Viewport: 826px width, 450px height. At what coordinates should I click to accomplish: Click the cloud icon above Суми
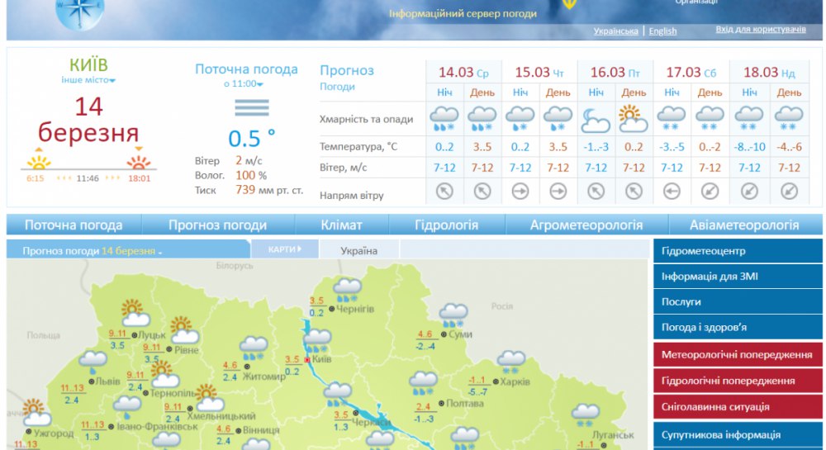coord(453,315)
